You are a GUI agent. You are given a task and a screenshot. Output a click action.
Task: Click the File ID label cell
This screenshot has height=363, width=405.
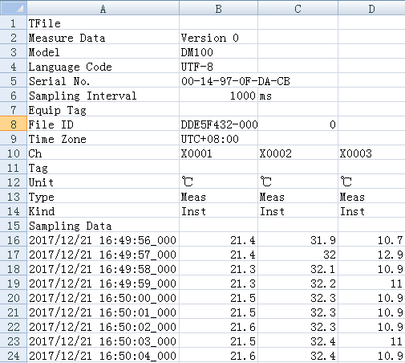pyautogui.click(x=103, y=124)
